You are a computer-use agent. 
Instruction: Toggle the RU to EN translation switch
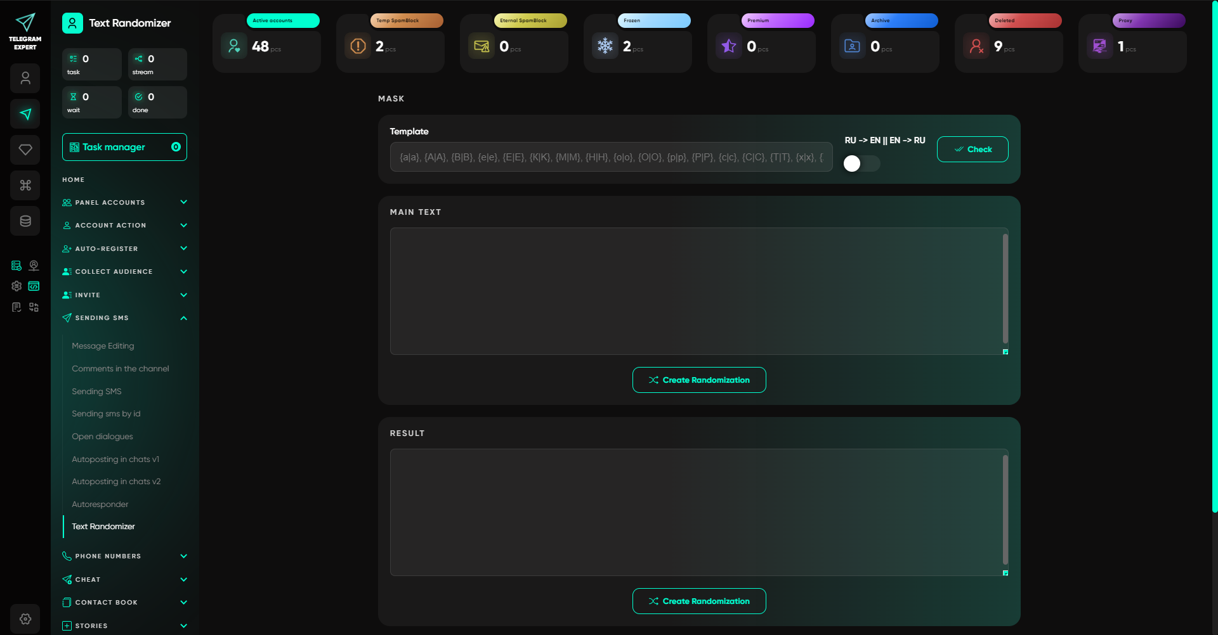pos(861,164)
